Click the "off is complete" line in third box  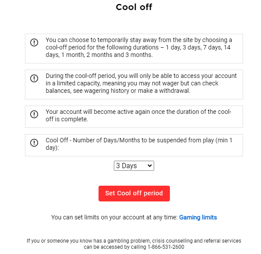67,119
